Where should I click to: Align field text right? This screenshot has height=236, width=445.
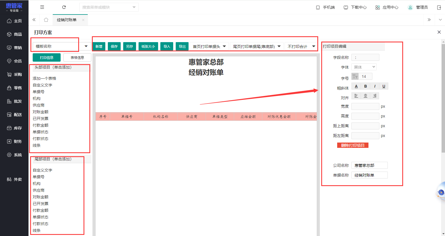click(x=375, y=96)
